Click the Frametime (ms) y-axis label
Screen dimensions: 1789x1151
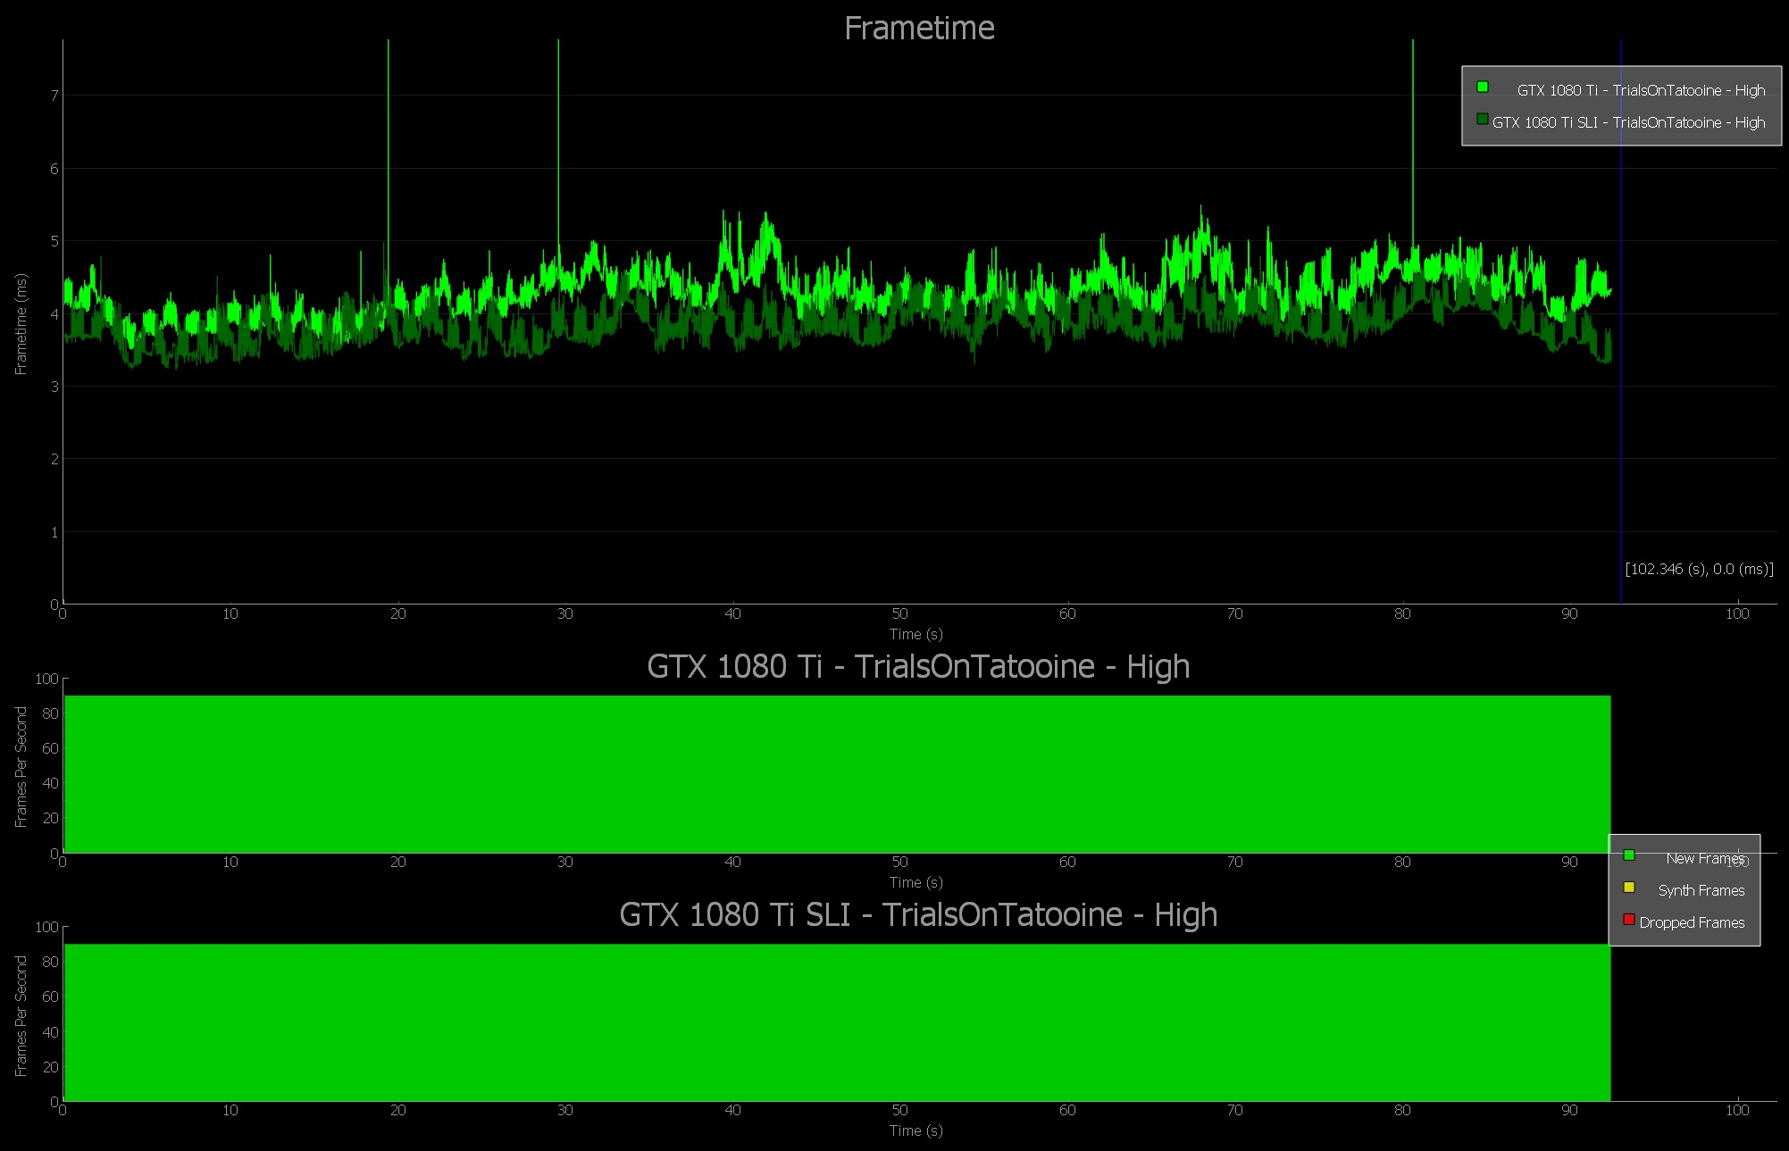point(21,323)
